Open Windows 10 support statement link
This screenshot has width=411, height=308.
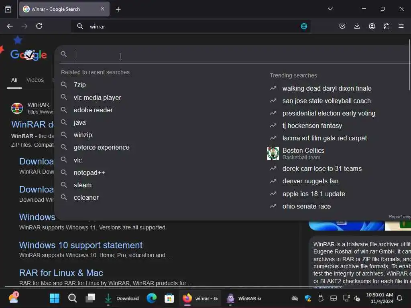coord(81,245)
